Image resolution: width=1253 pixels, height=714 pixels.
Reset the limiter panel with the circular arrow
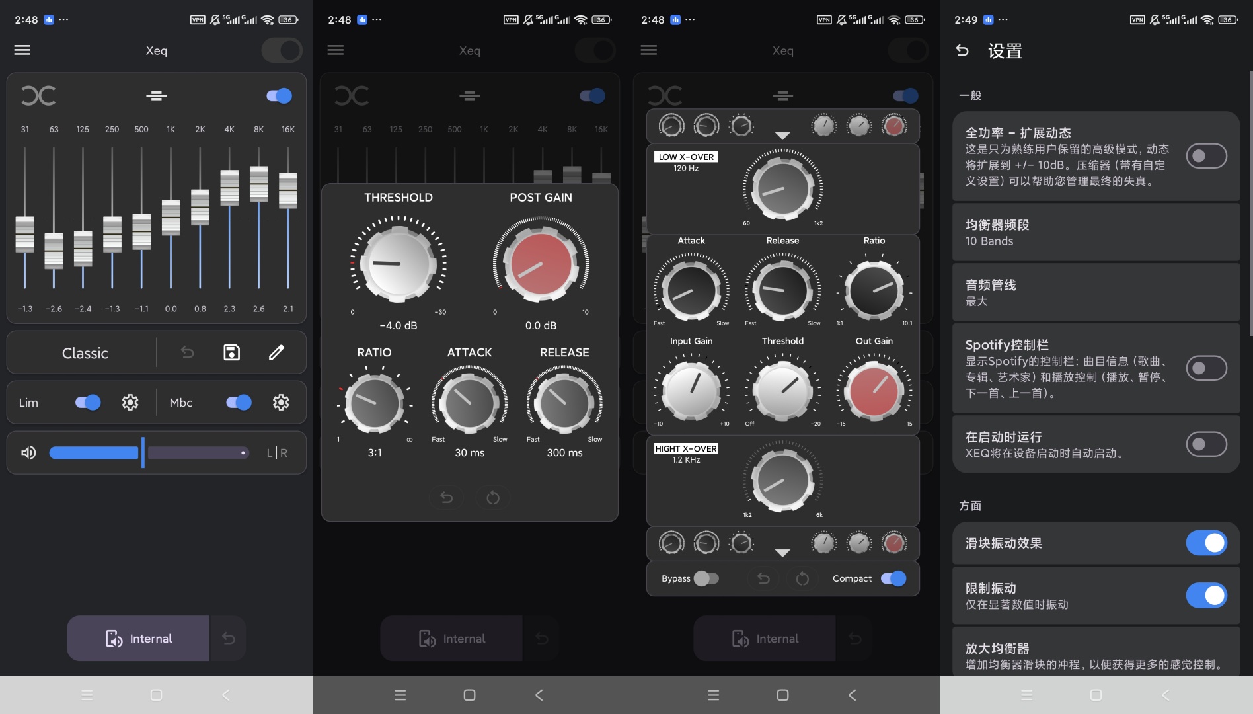pos(493,498)
